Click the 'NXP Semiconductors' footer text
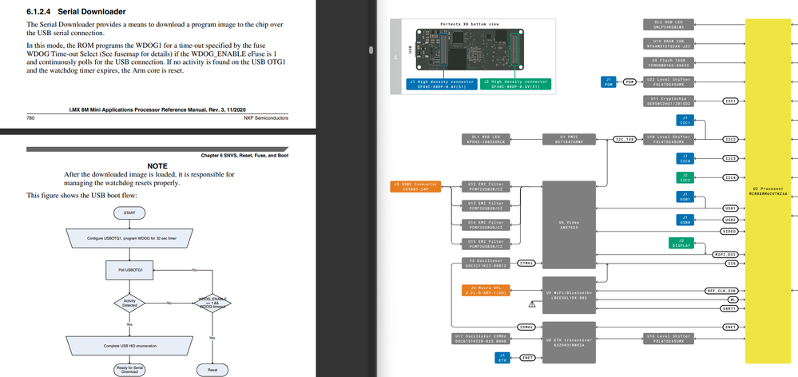Image resolution: width=798 pixels, height=377 pixels. tap(266, 117)
